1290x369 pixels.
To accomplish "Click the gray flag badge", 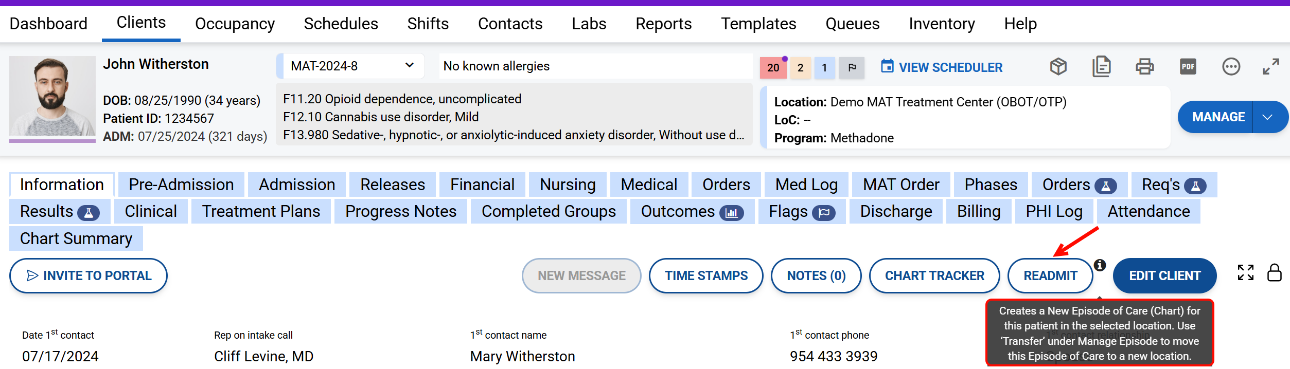I will [852, 68].
